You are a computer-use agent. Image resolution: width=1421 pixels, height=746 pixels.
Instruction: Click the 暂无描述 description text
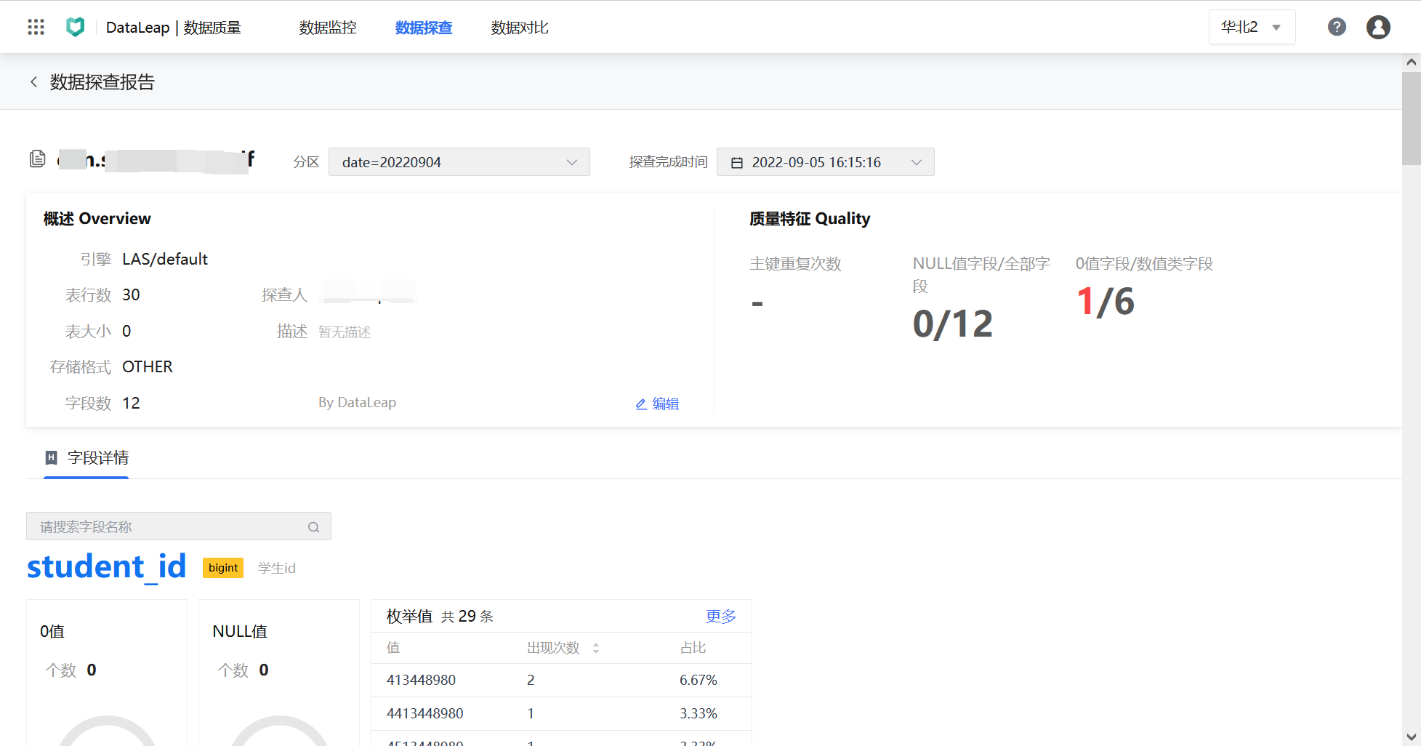coord(345,332)
